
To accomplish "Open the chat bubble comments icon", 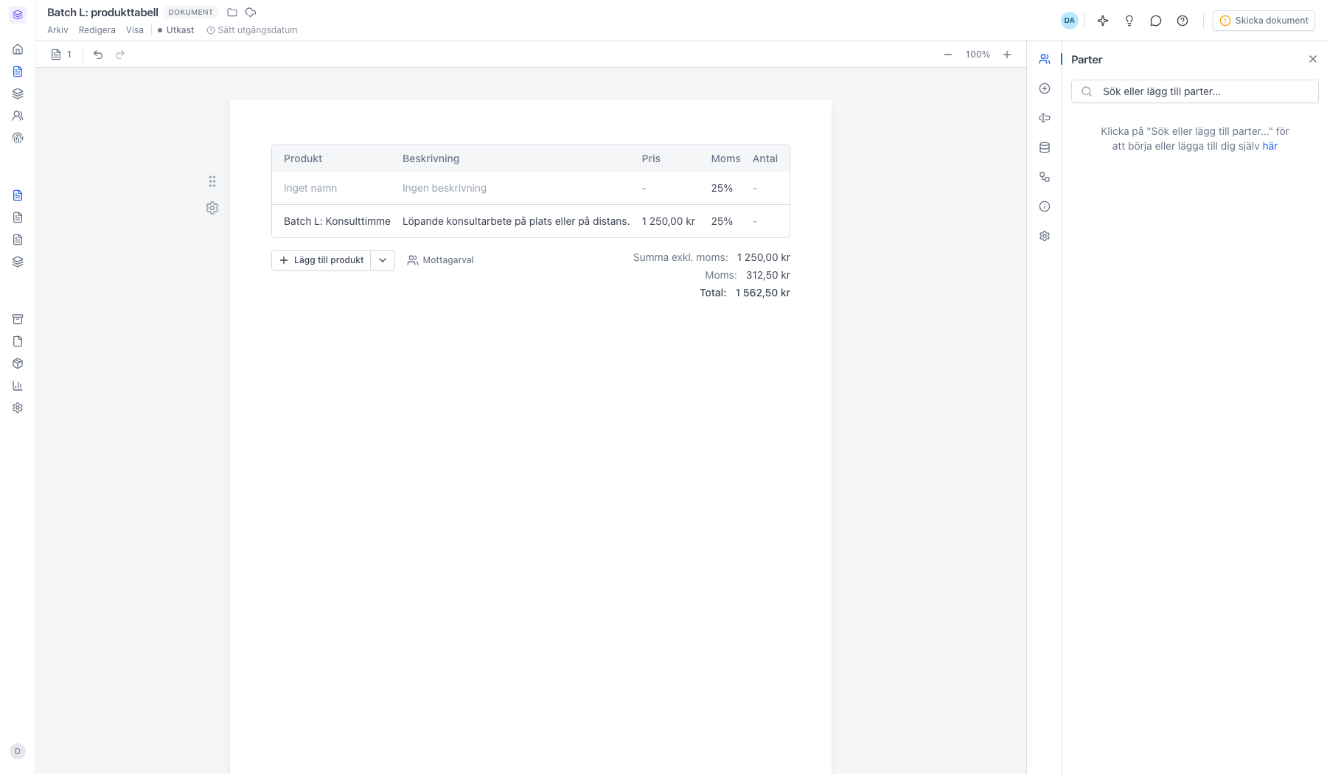I will 1156,21.
